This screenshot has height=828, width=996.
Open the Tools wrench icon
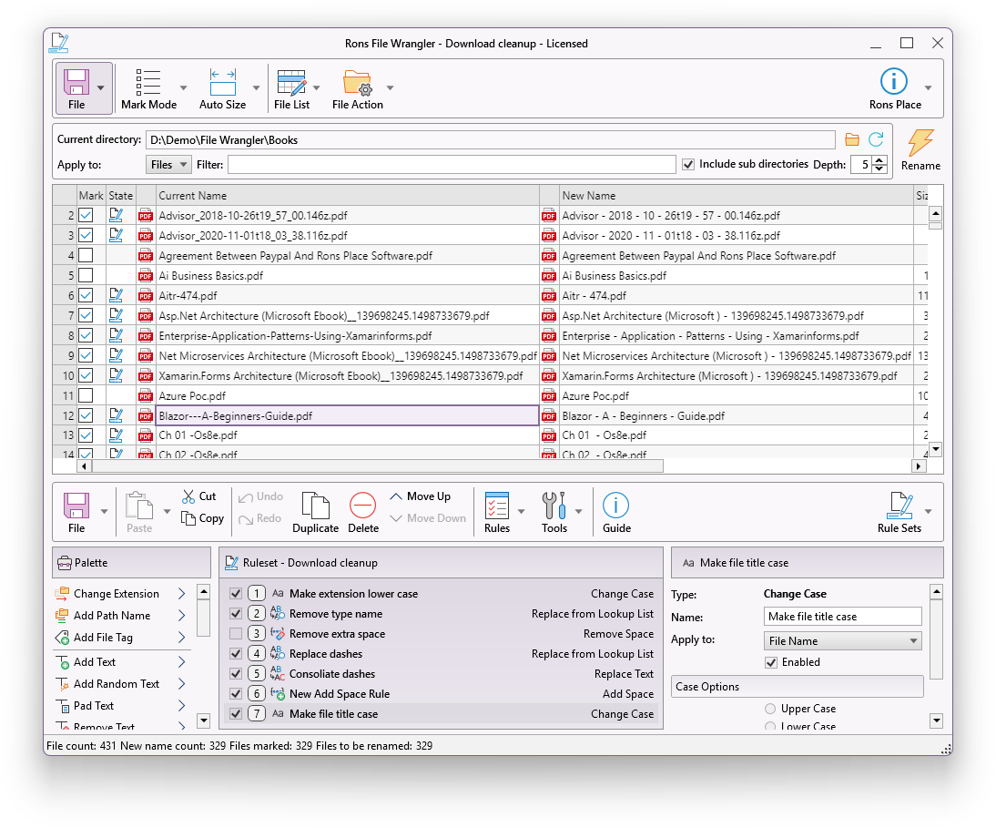tap(554, 506)
